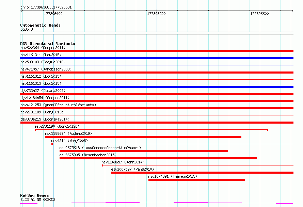This screenshot has width=303, height=207.
Task: Open nsv1161311 (Lou2015) variant label
Action: [41, 55]
